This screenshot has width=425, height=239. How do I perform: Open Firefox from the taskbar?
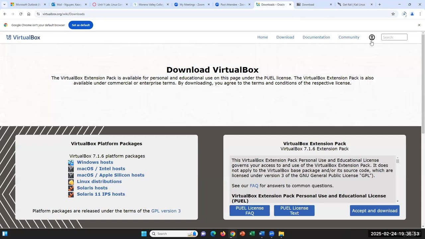223,234
